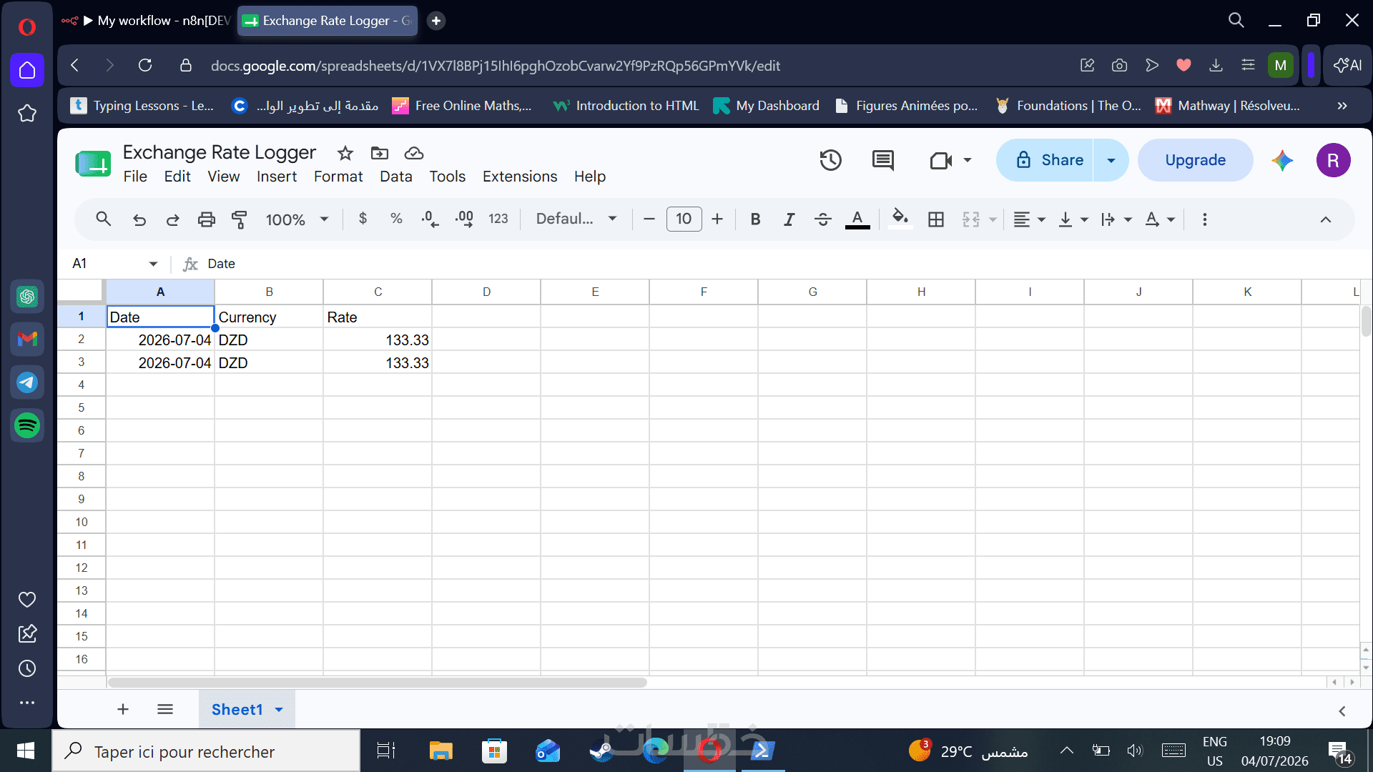Open version history clock icon
The image size is (1373, 772).
click(831, 160)
